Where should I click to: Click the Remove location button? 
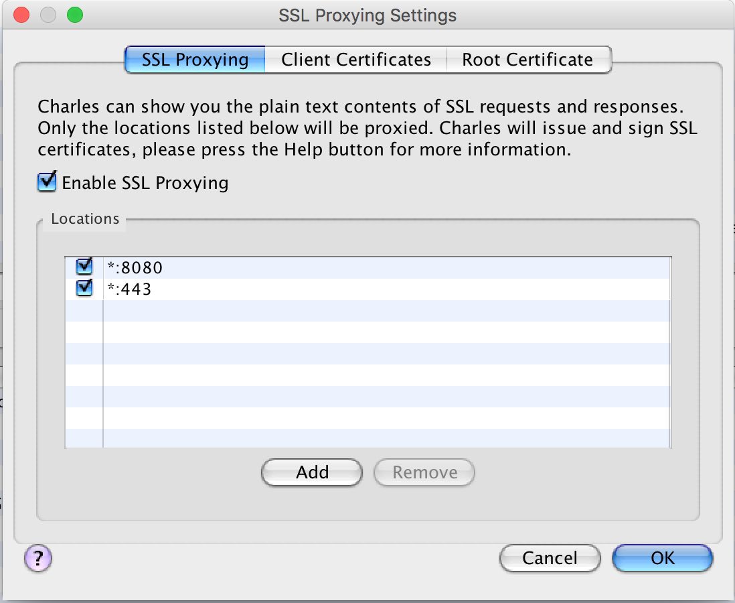(424, 472)
